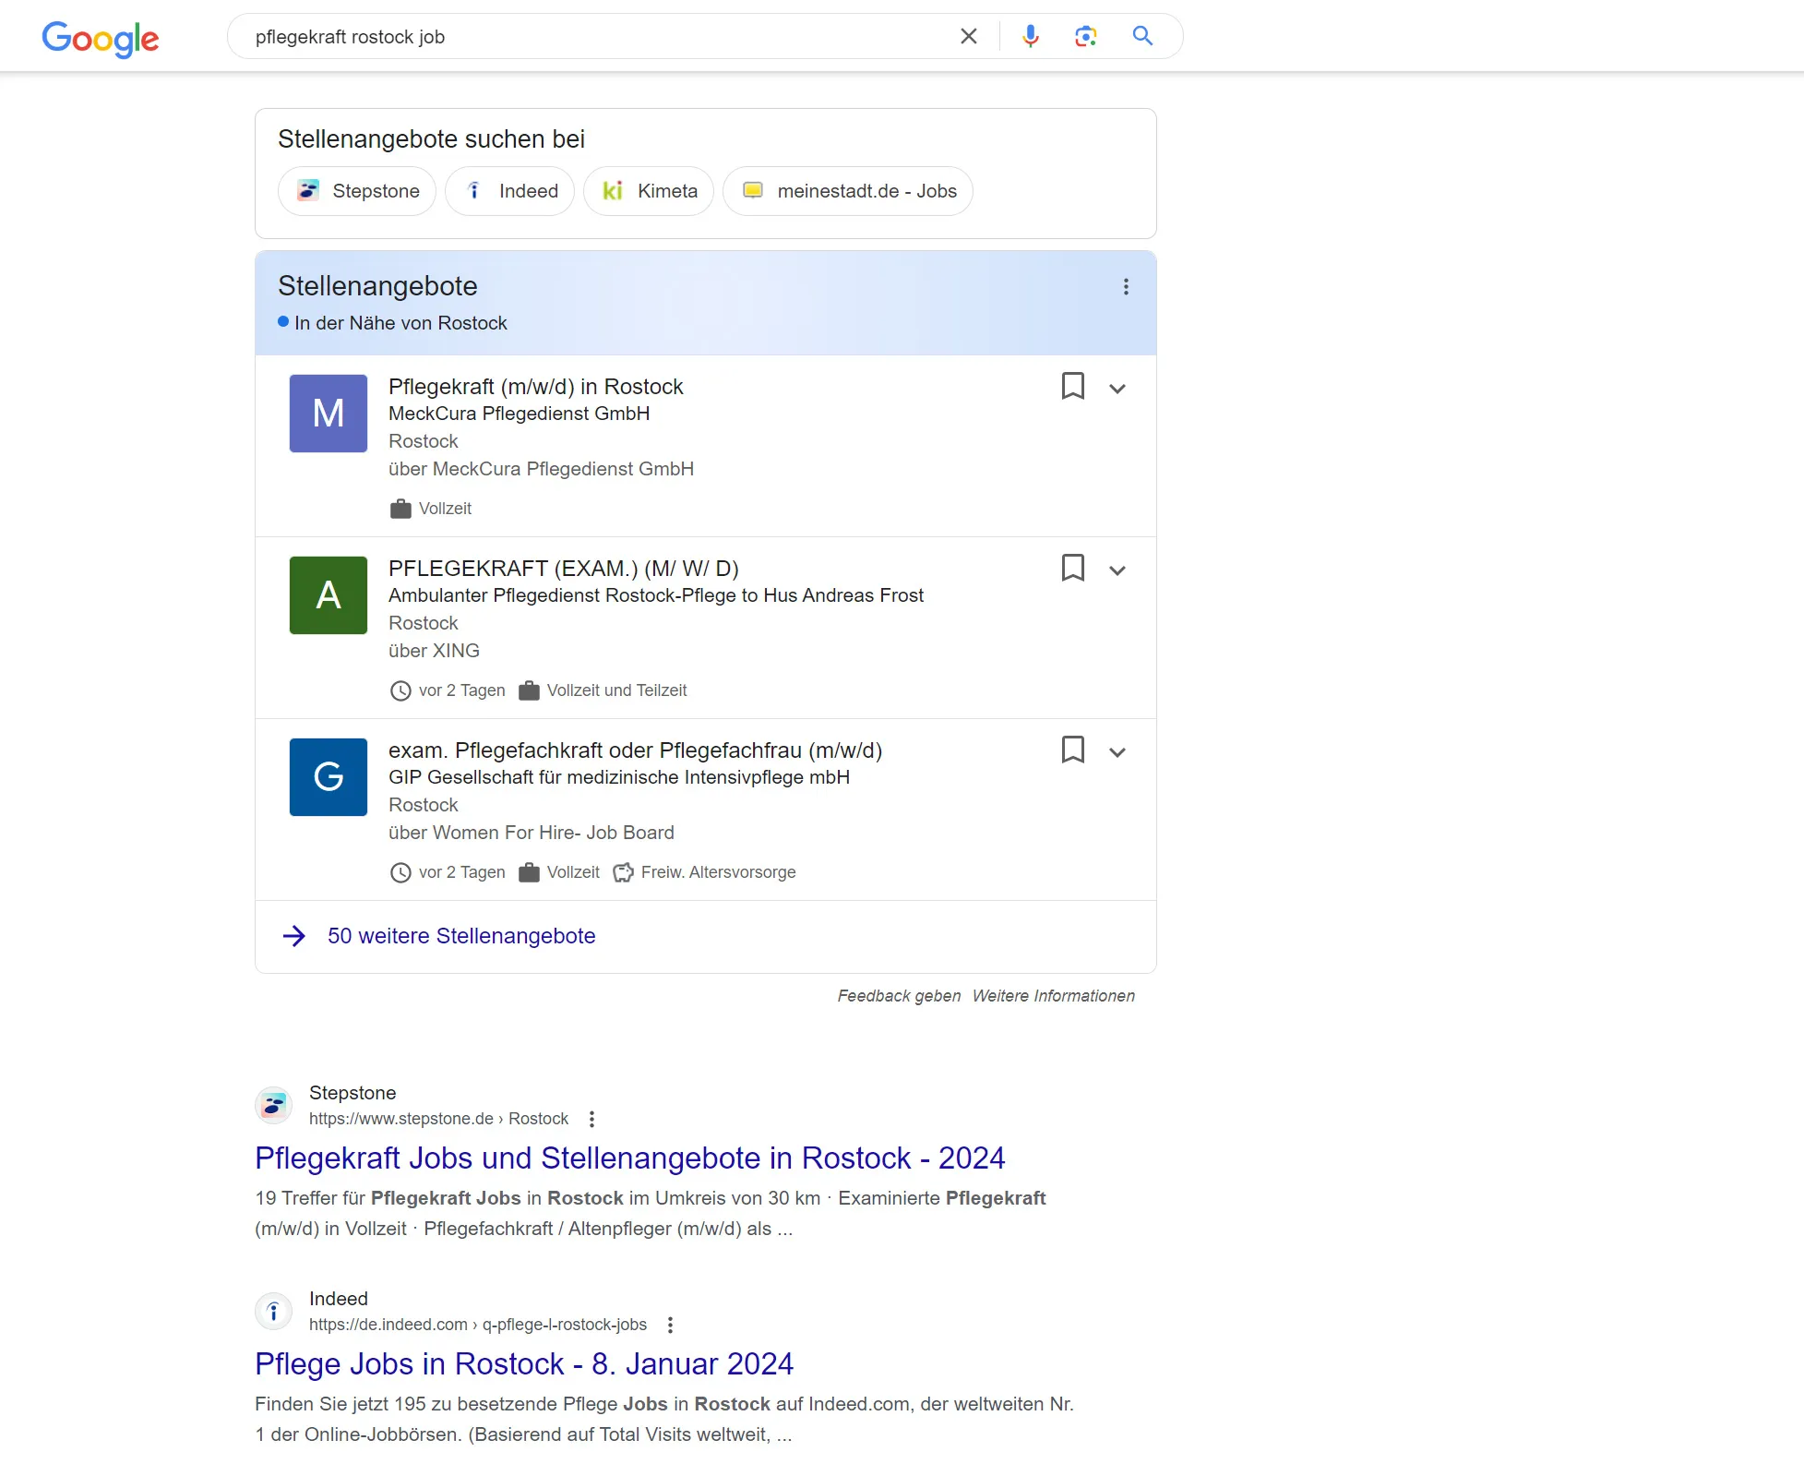Expand the GIP Pflegefachkraft job listing
Viewport: 1804px width, 1476px height.
[1117, 752]
